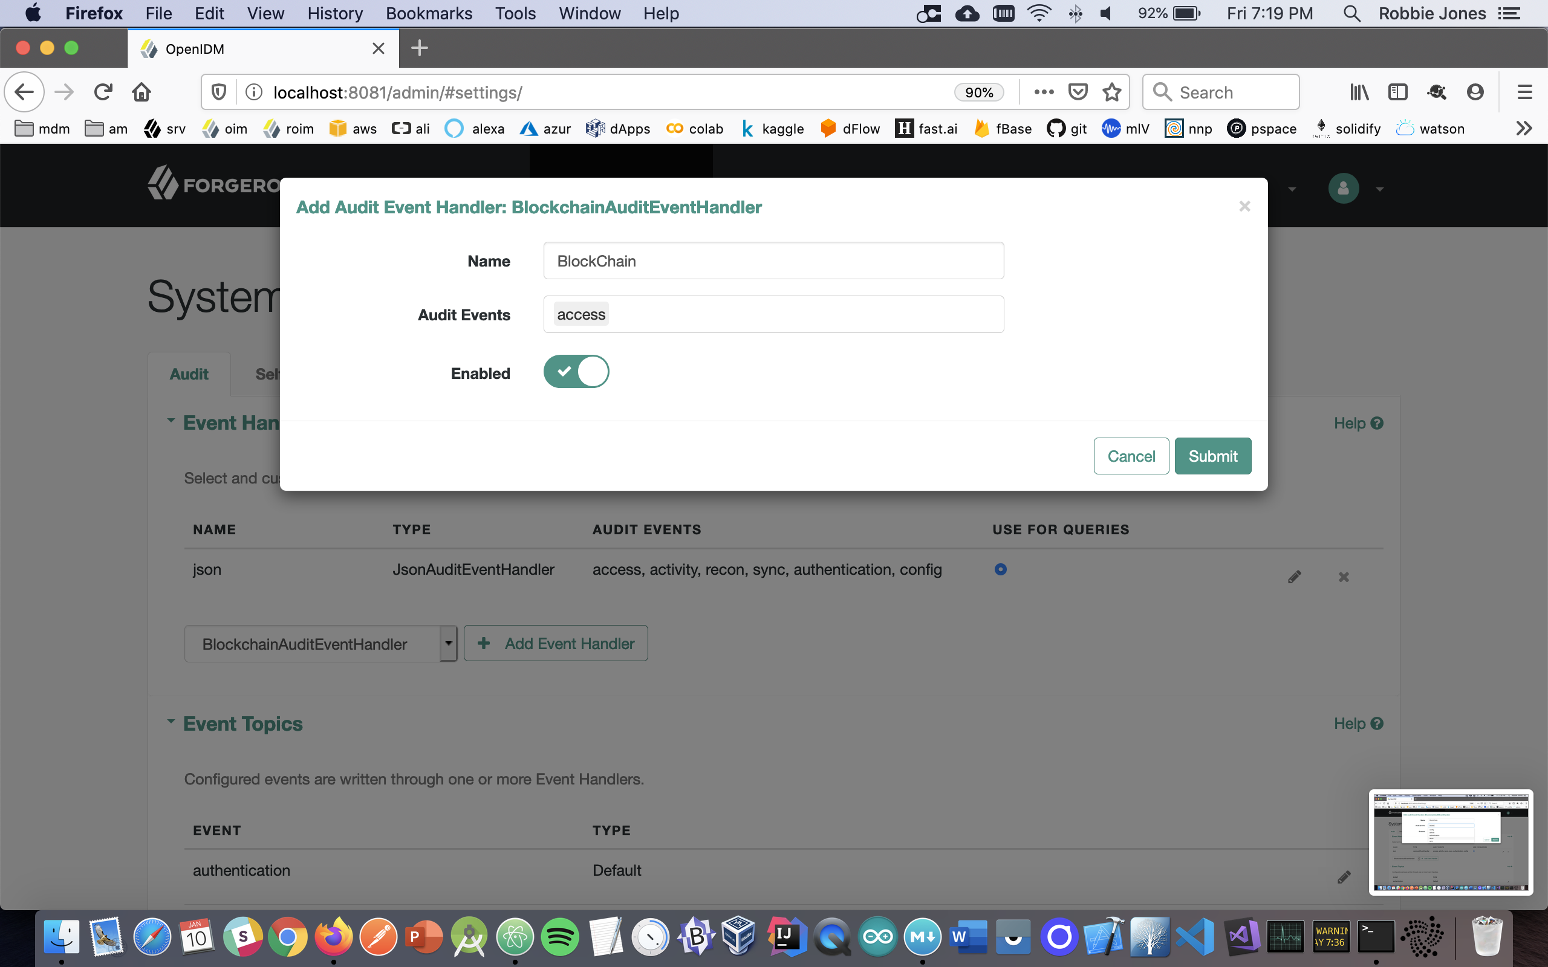Toggle the Enabled switch off
1548x967 pixels.
click(x=576, y=372)
